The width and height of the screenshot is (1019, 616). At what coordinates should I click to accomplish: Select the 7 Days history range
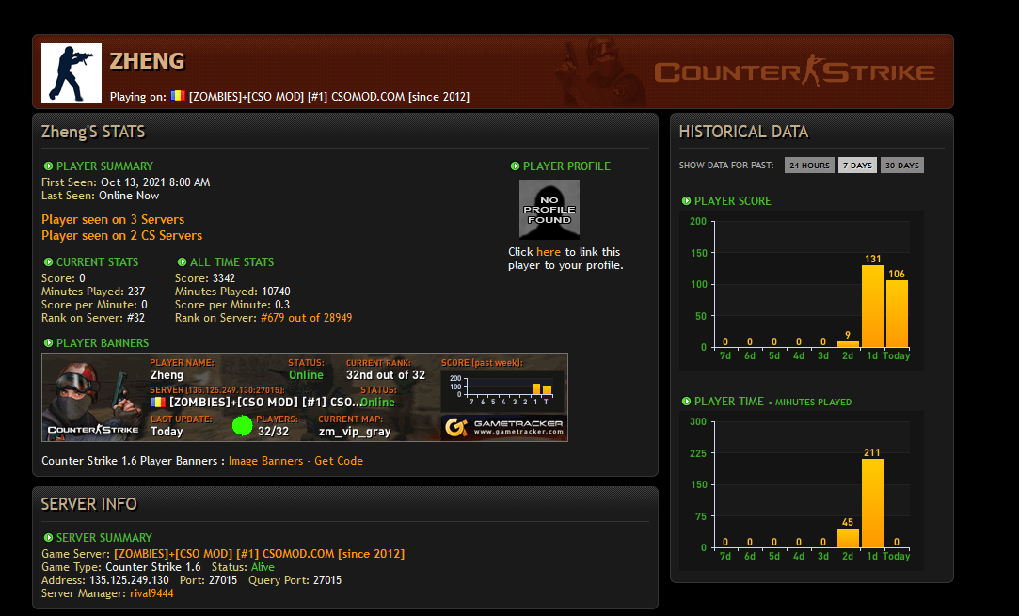tap(857, 166)
